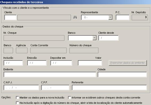Focus the Emissão date field
The image size is (151, 105).
(37, 63)
